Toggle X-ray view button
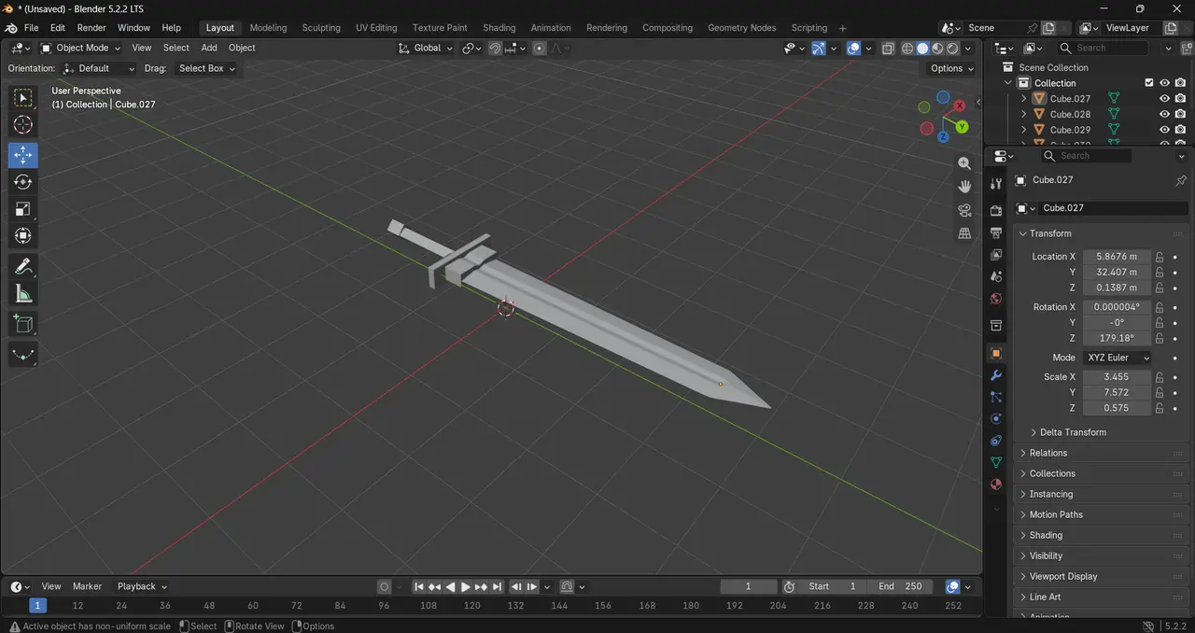 (888, 49)
